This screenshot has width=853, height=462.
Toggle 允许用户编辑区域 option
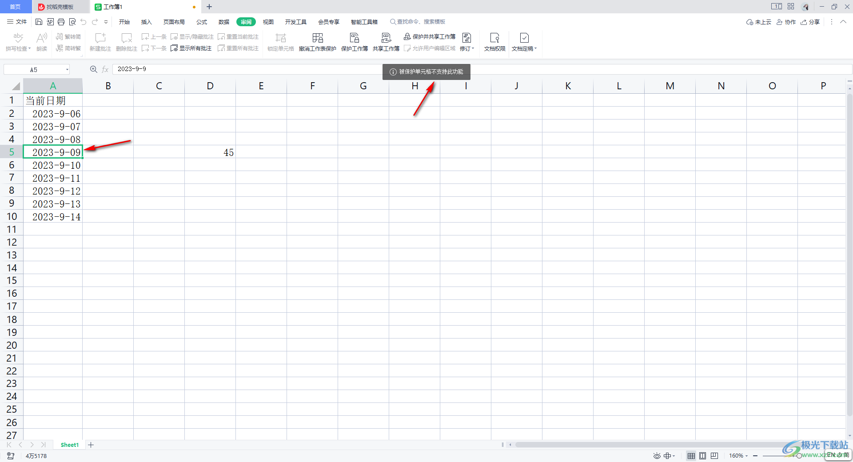click(430, 48)
